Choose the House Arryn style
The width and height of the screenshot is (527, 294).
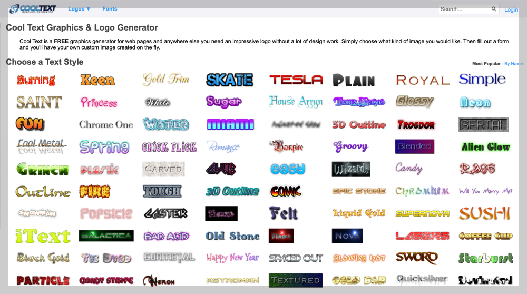tap(296, 102)
